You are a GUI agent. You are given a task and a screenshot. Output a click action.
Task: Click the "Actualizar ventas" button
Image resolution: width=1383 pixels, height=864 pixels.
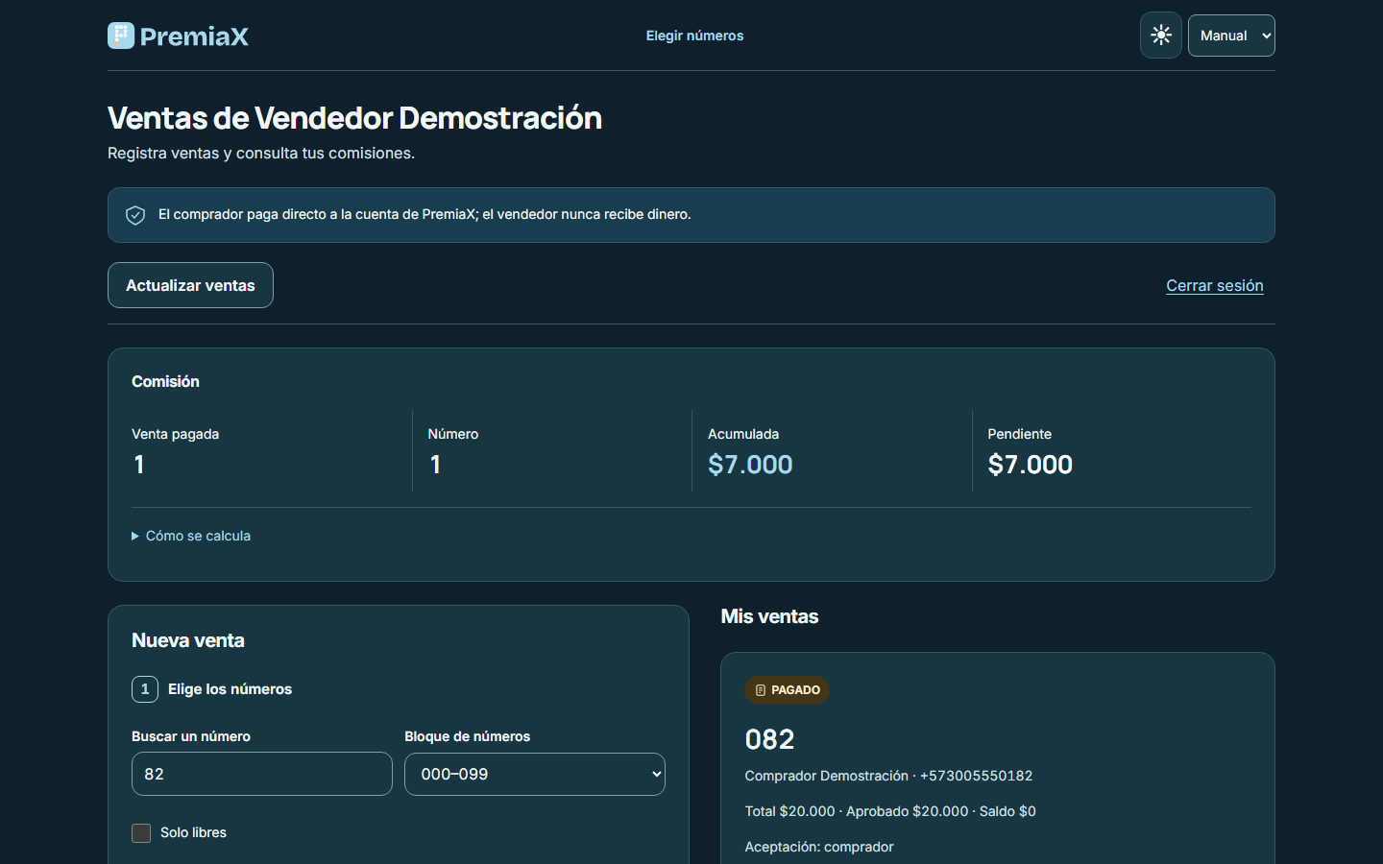point(190,285)
